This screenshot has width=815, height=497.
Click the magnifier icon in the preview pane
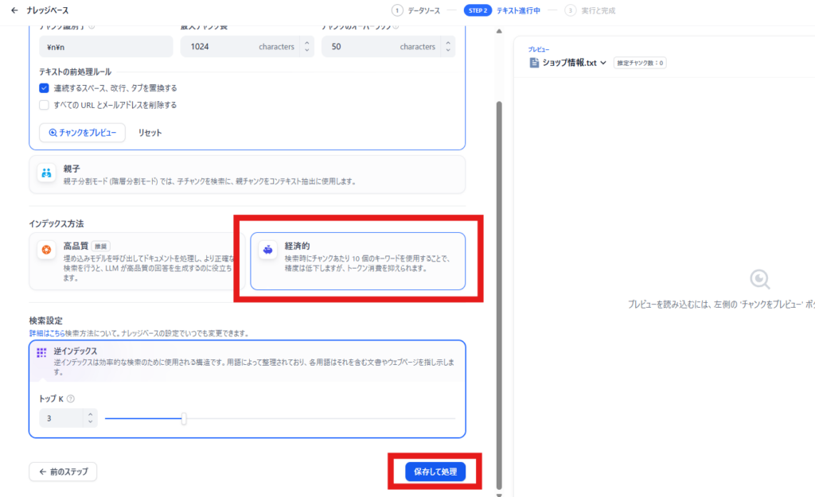pos(760,279)
